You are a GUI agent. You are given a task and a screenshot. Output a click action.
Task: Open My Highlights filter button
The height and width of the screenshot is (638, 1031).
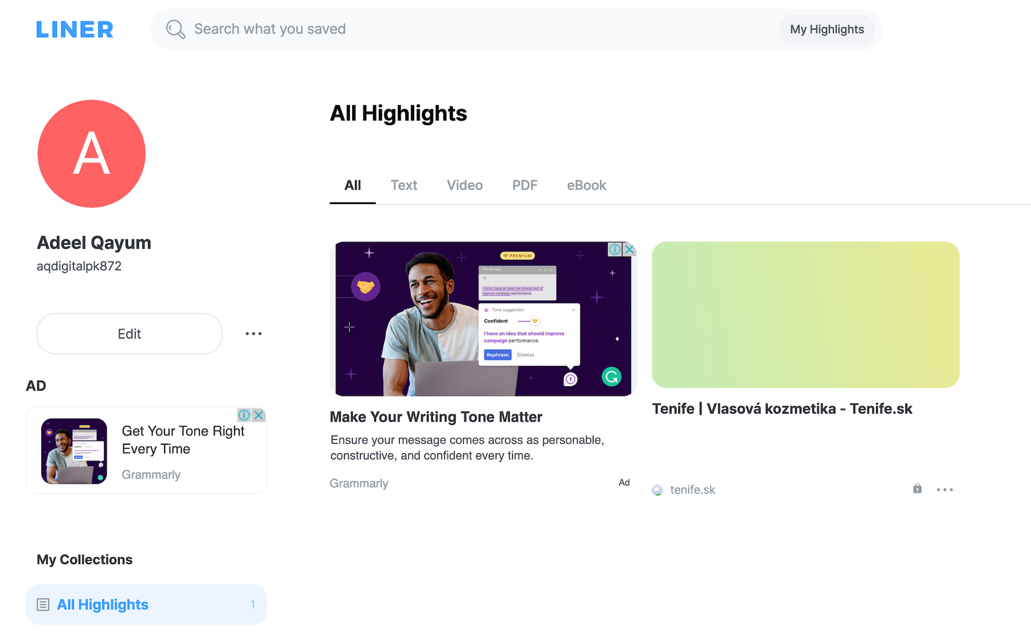click(x=827, y=29)
